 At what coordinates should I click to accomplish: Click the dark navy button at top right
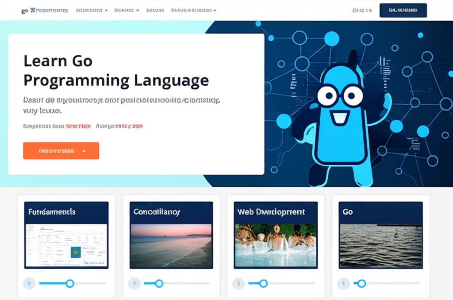[x=403, y=10]
